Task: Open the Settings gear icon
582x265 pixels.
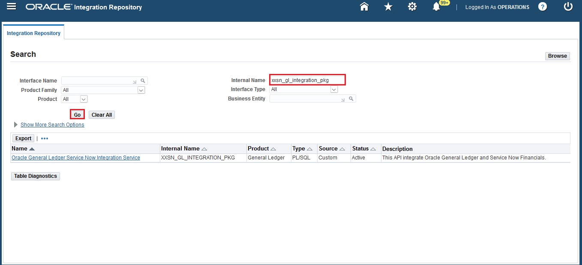Action: tap(412, 6)
